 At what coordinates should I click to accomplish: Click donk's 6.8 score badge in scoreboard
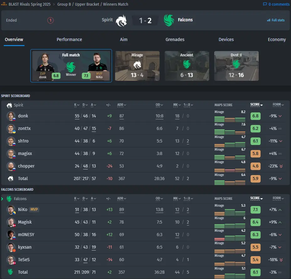point(255,116)
